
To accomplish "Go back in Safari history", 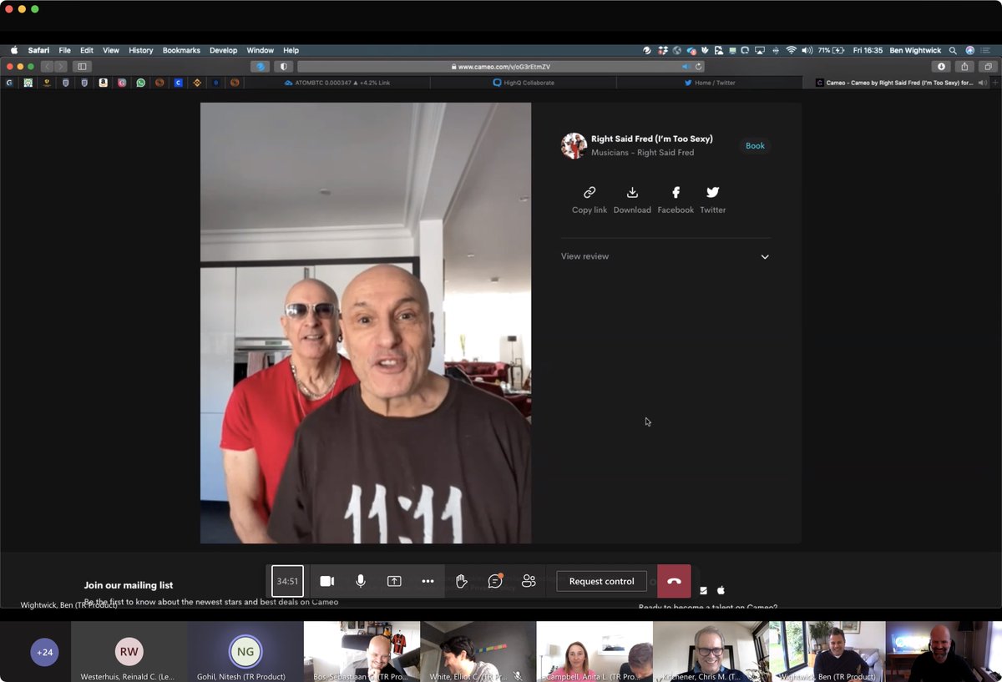I will [x=48, y=66].
